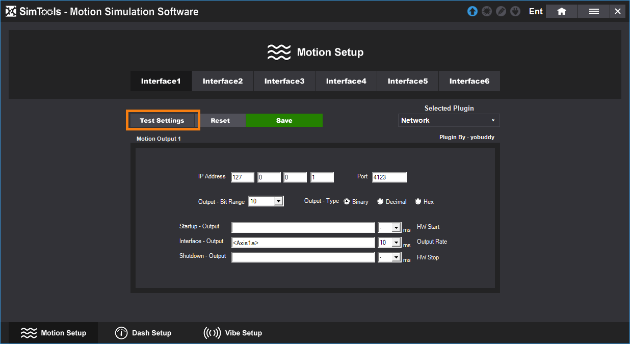
Task: Close the SimTools window
Action: tap(618, 11)
